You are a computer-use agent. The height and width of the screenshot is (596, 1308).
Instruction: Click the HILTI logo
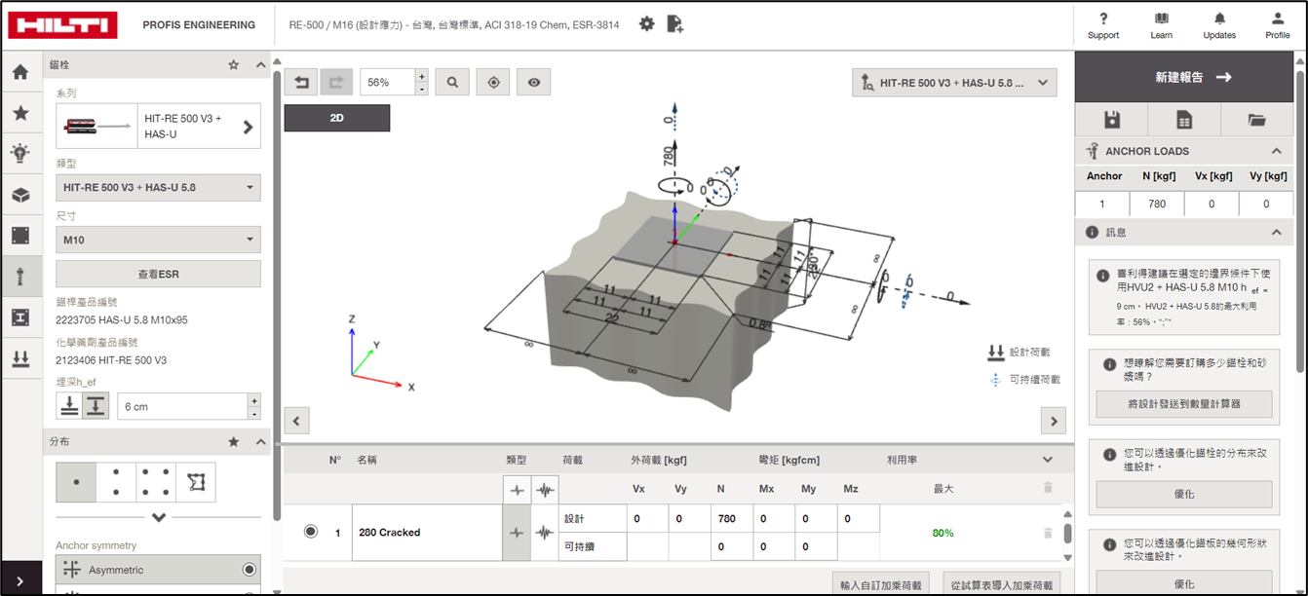tap(62, 24)
